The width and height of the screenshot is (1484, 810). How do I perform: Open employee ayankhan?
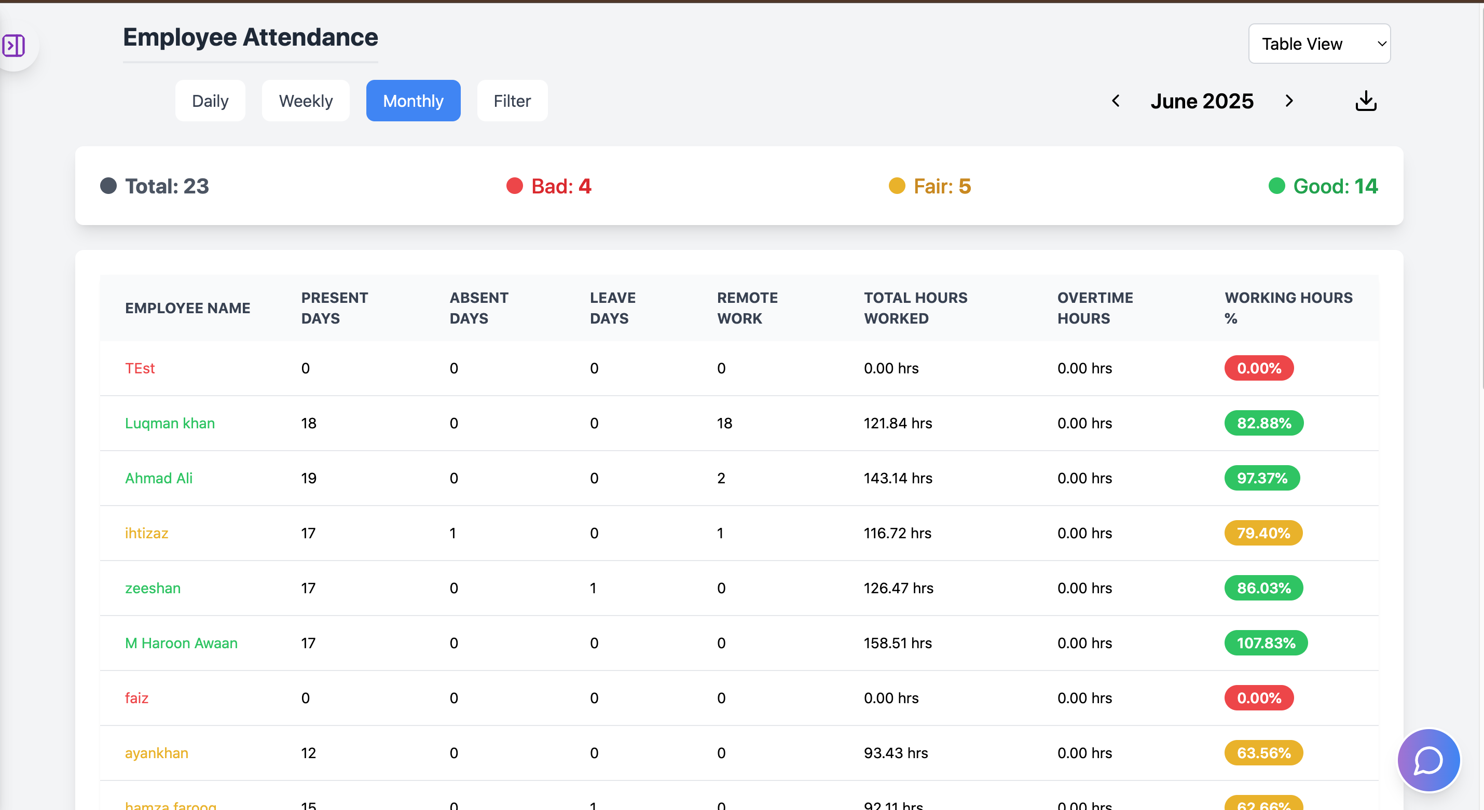pyautogui.click(x=157, y=753)
